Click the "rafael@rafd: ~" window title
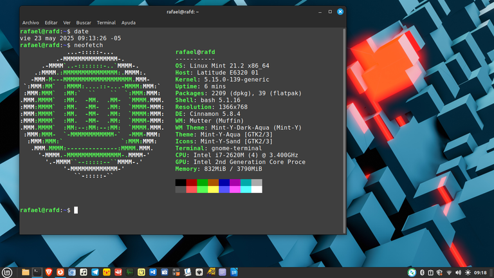494x278 pixels. coord(183,12)
